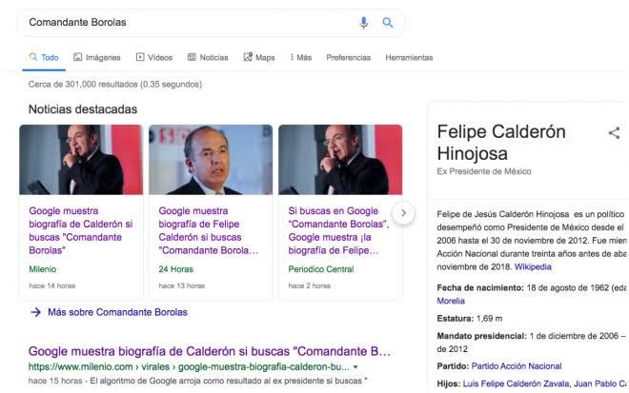The height and width of the screenshot is (393, 629).
Task: Click the search box containing Comandante Borolas
Action: tap(191, 22)
